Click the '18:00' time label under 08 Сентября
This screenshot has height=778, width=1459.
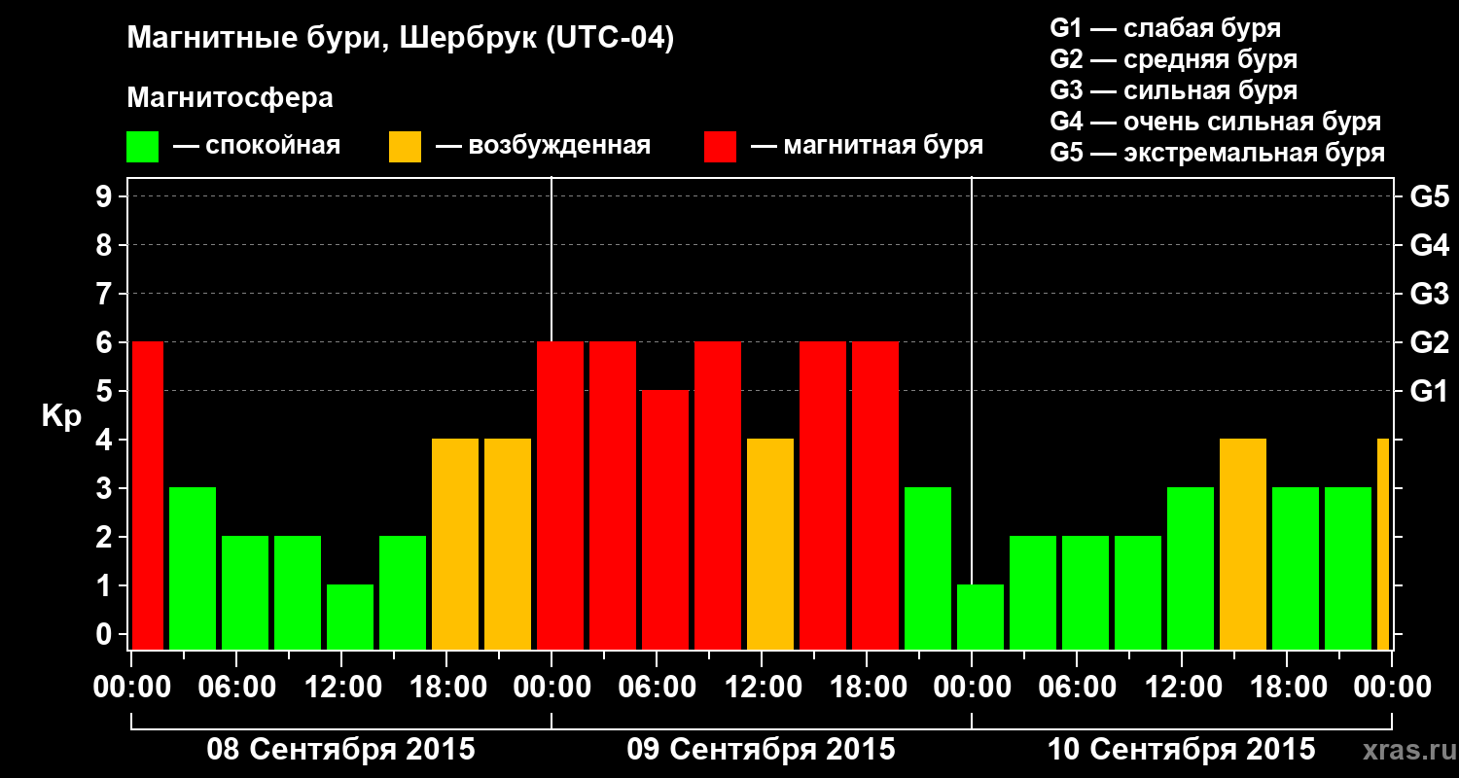point(446,687)
